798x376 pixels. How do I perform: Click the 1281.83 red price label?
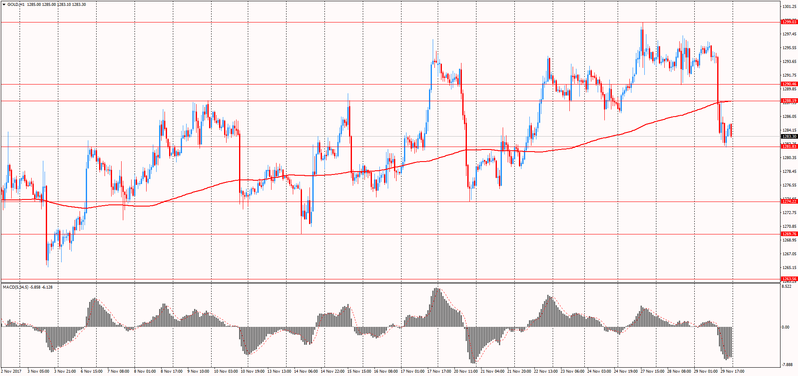tap(789, 147)
